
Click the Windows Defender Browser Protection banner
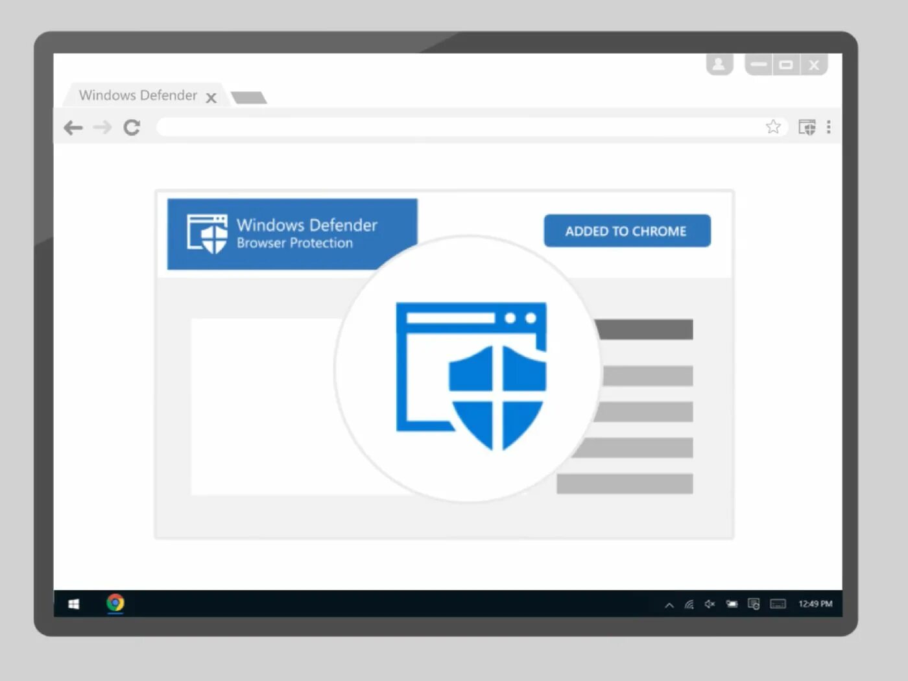[292, 234]
